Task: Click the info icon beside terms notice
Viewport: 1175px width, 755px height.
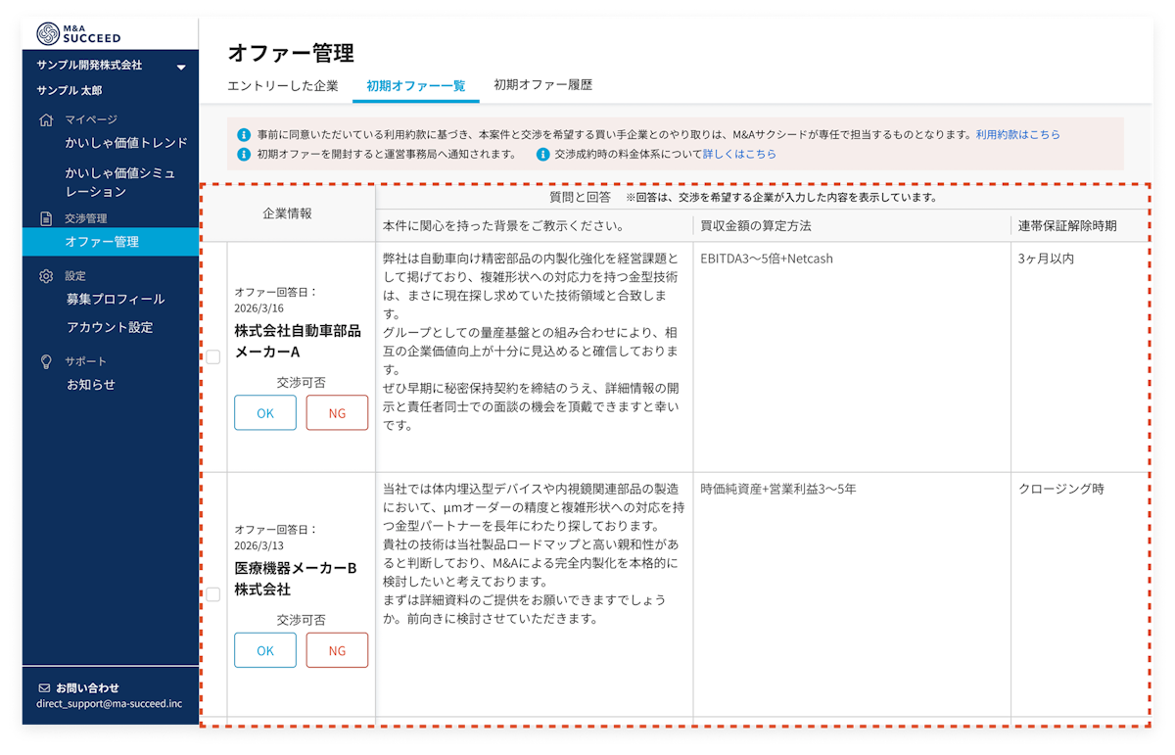Action: 244,134
